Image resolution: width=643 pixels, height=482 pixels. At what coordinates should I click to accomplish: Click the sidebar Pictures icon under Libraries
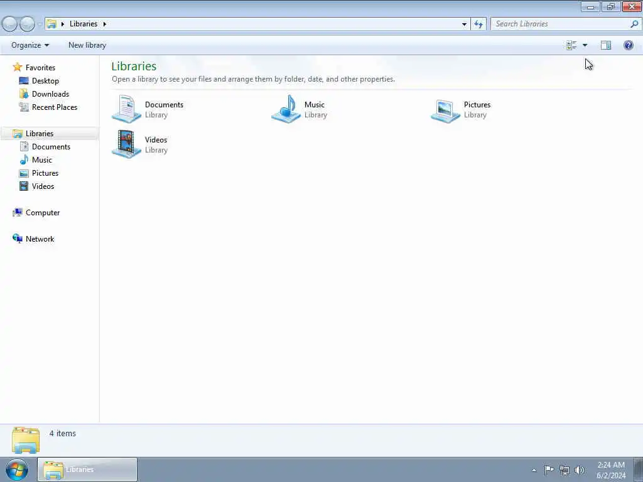point(24,173)
